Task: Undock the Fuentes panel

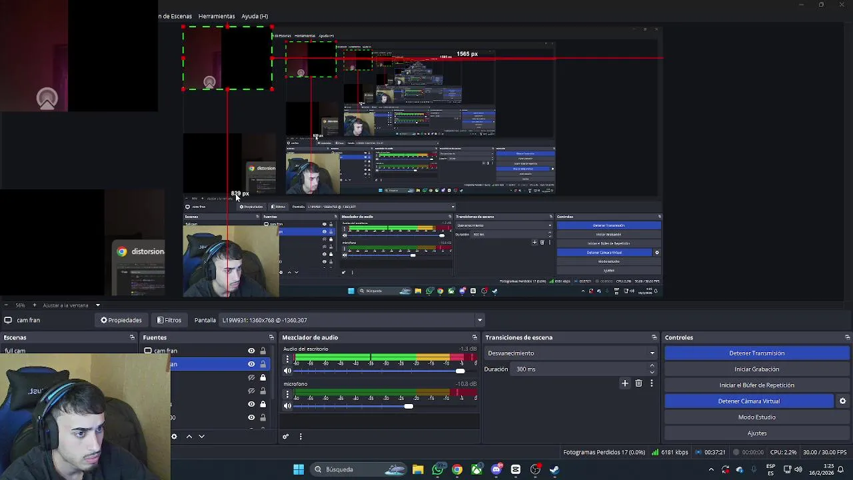Action: [271, 337]
